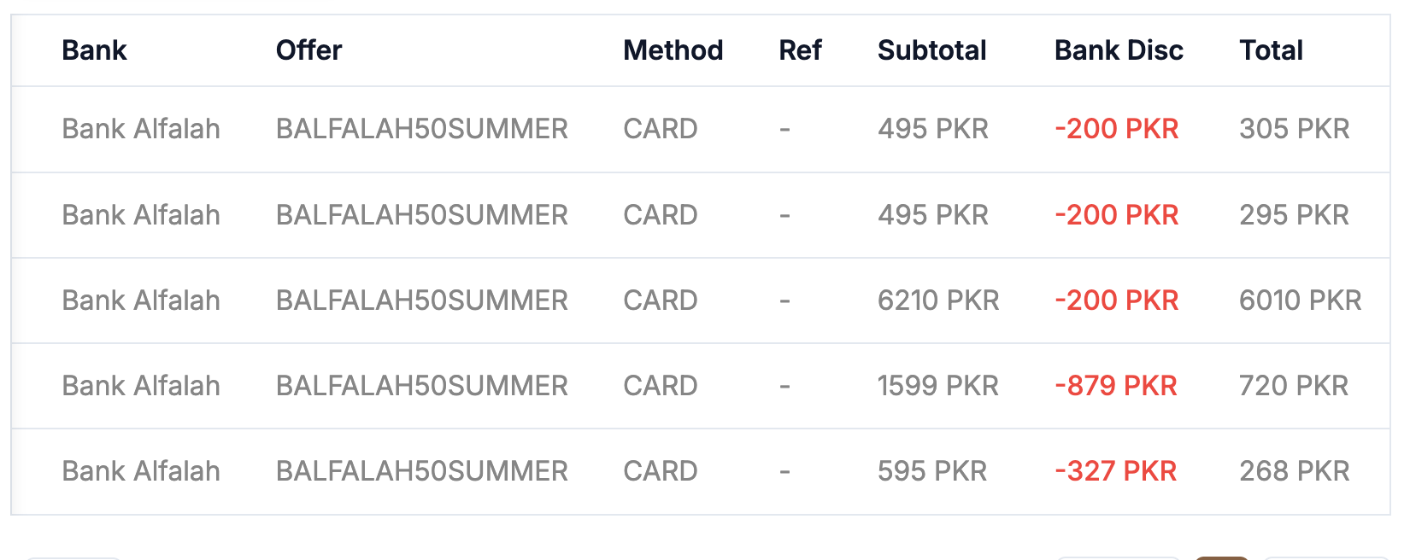Screen dimensions: 1410x560
Task: Click the 295 PKR total value
Action: pos(1294,215)
